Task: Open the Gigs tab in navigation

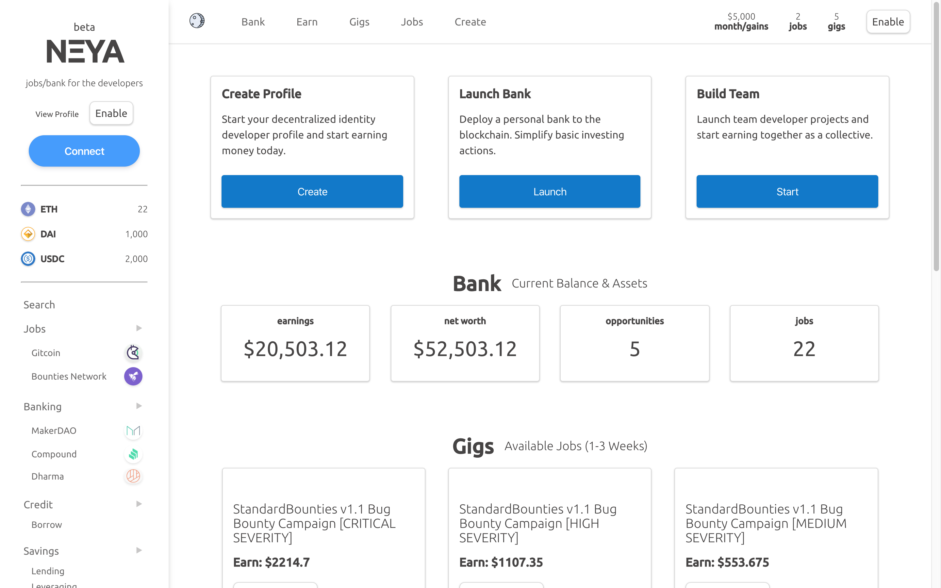Action: (x=359, y=22)
